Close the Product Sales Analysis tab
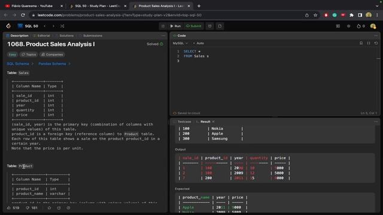This screenshot has height=215, width=383. click(189, 6)
